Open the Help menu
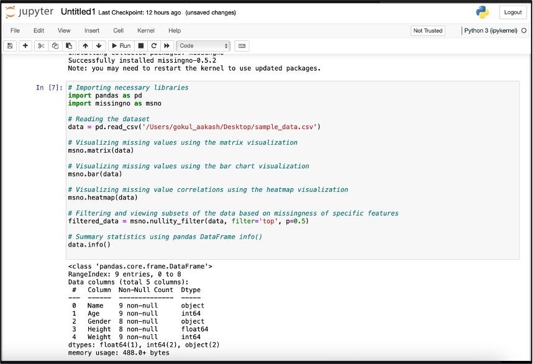The width and height of the screenshot is (533, 364). 175,30
